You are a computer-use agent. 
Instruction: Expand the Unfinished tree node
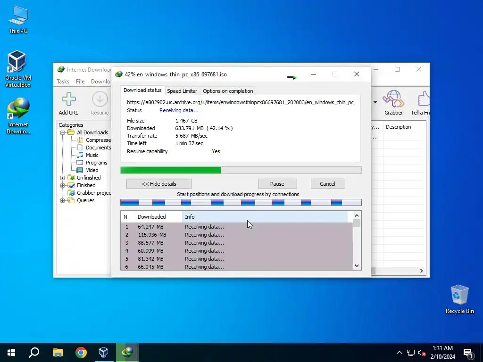pos(63,178)
